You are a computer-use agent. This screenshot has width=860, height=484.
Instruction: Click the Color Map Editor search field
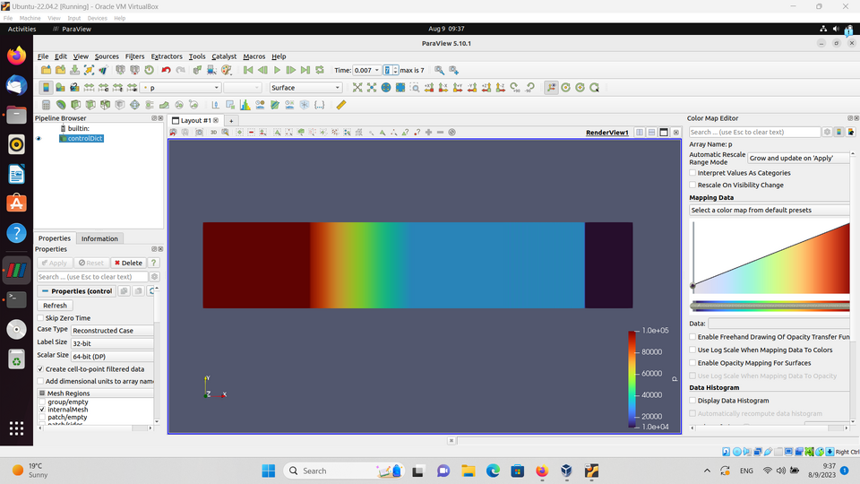coord(754,133)
